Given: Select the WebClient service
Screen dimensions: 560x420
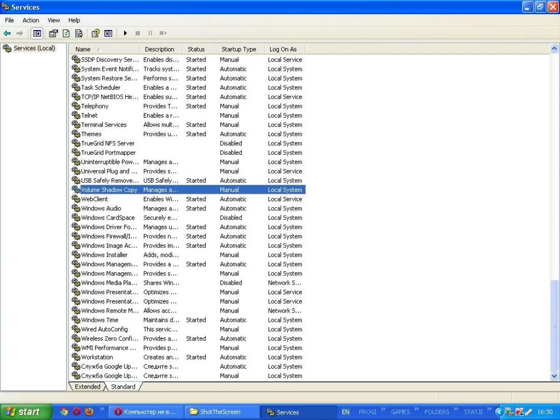Looking at the screenshot, I should click(188, 199).
